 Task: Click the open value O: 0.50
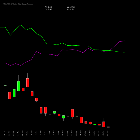pyautogui.click(x=48, y=10)
